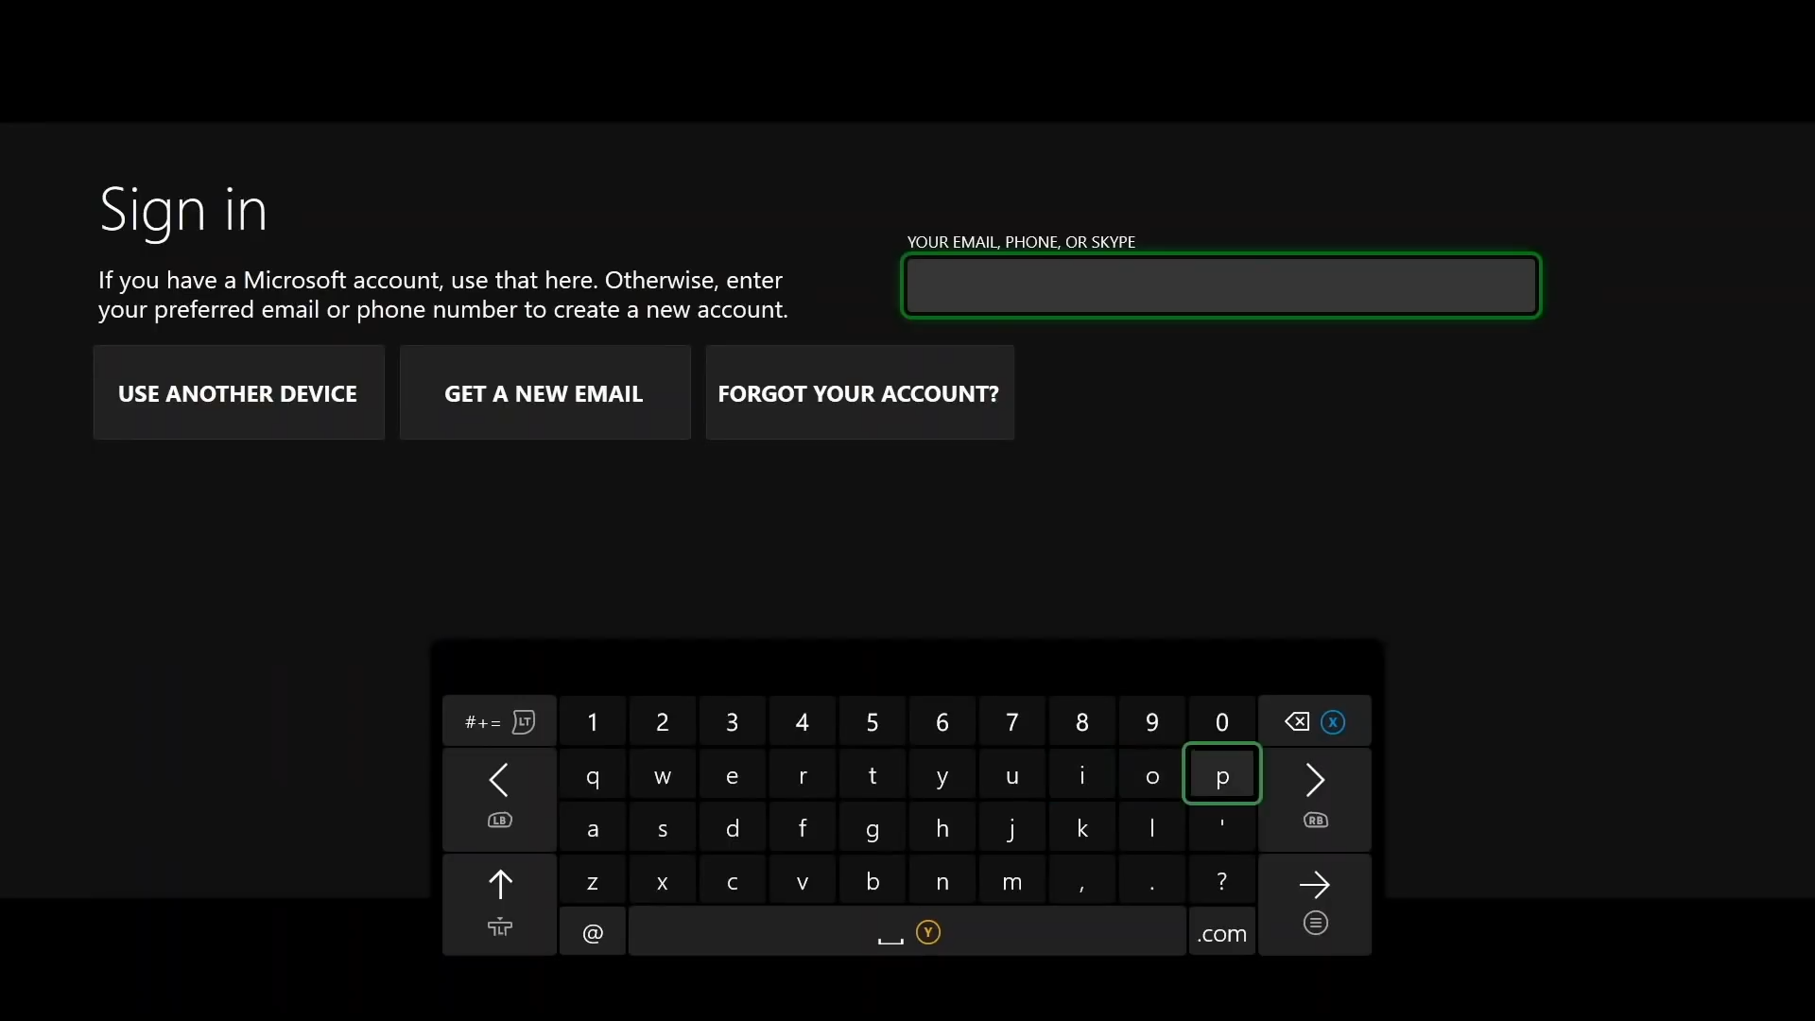Tap the letter d key

click(733, 828)
